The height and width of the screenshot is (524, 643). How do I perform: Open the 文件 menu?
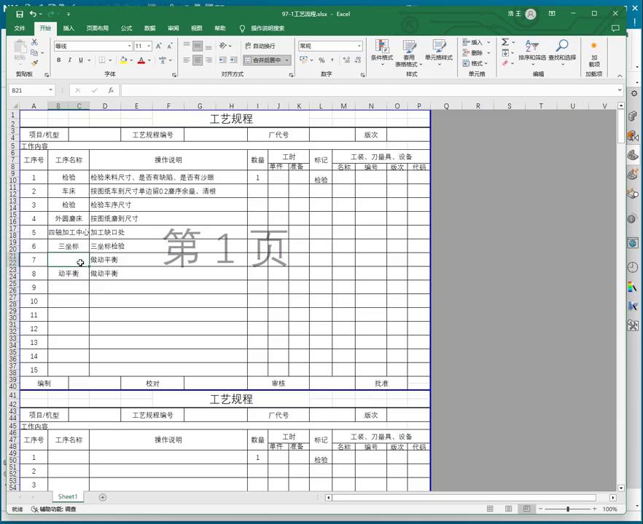pyautogui.click(x=20, y=28)
